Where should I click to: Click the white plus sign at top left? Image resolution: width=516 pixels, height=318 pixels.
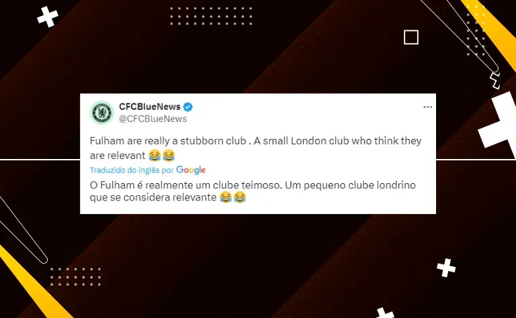coord(48,16)
